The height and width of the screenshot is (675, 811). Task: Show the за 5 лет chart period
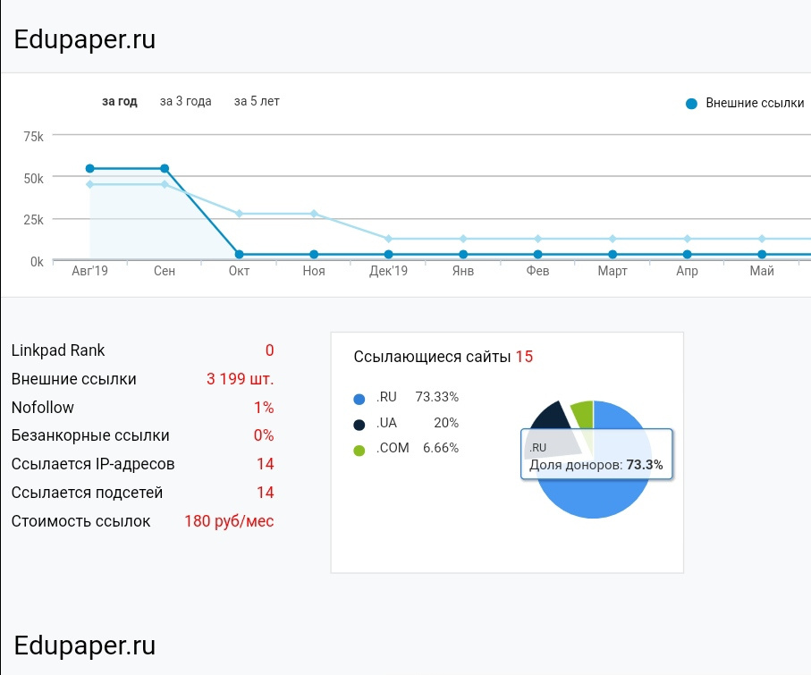pyautogui.click(x=257, y=101)
